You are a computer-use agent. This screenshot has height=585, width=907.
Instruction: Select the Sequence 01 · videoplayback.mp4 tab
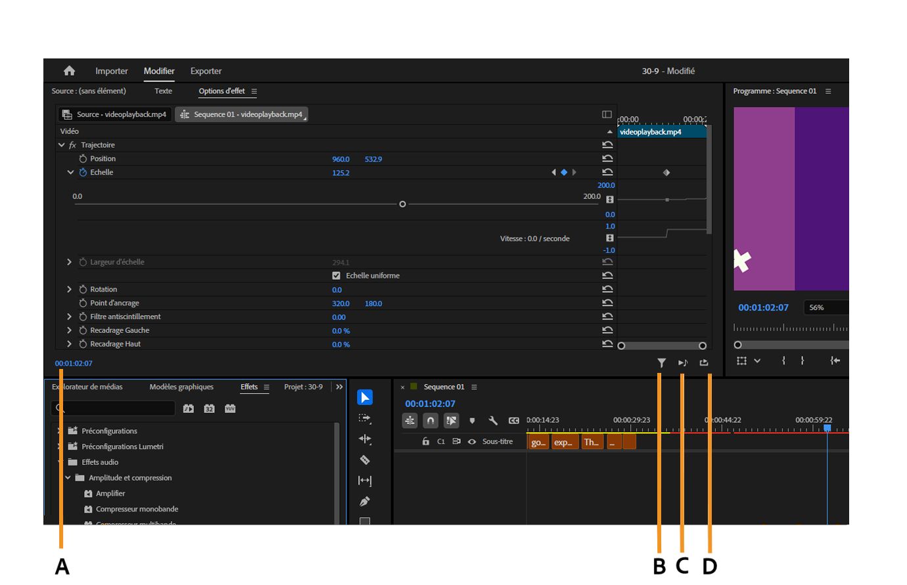pyautogui.click(x=241, y=114)
